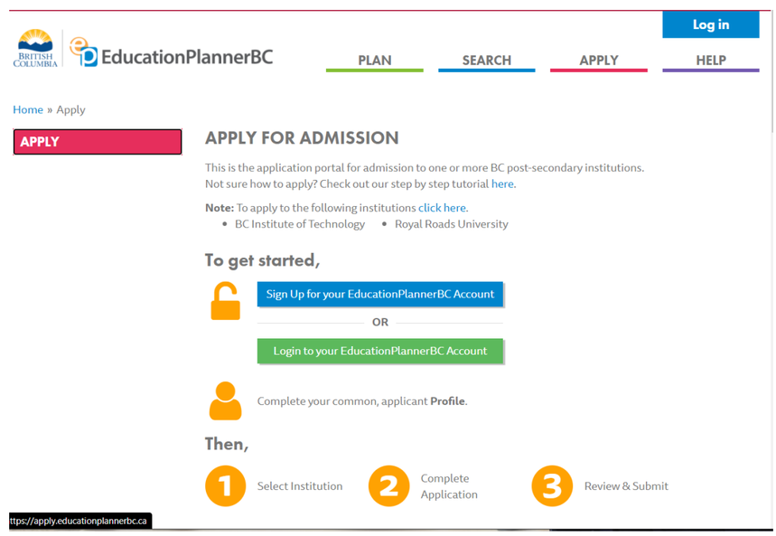The image size is (776, 536).
Task: Go to Home breadcrumb link
Action: (28, 109)
